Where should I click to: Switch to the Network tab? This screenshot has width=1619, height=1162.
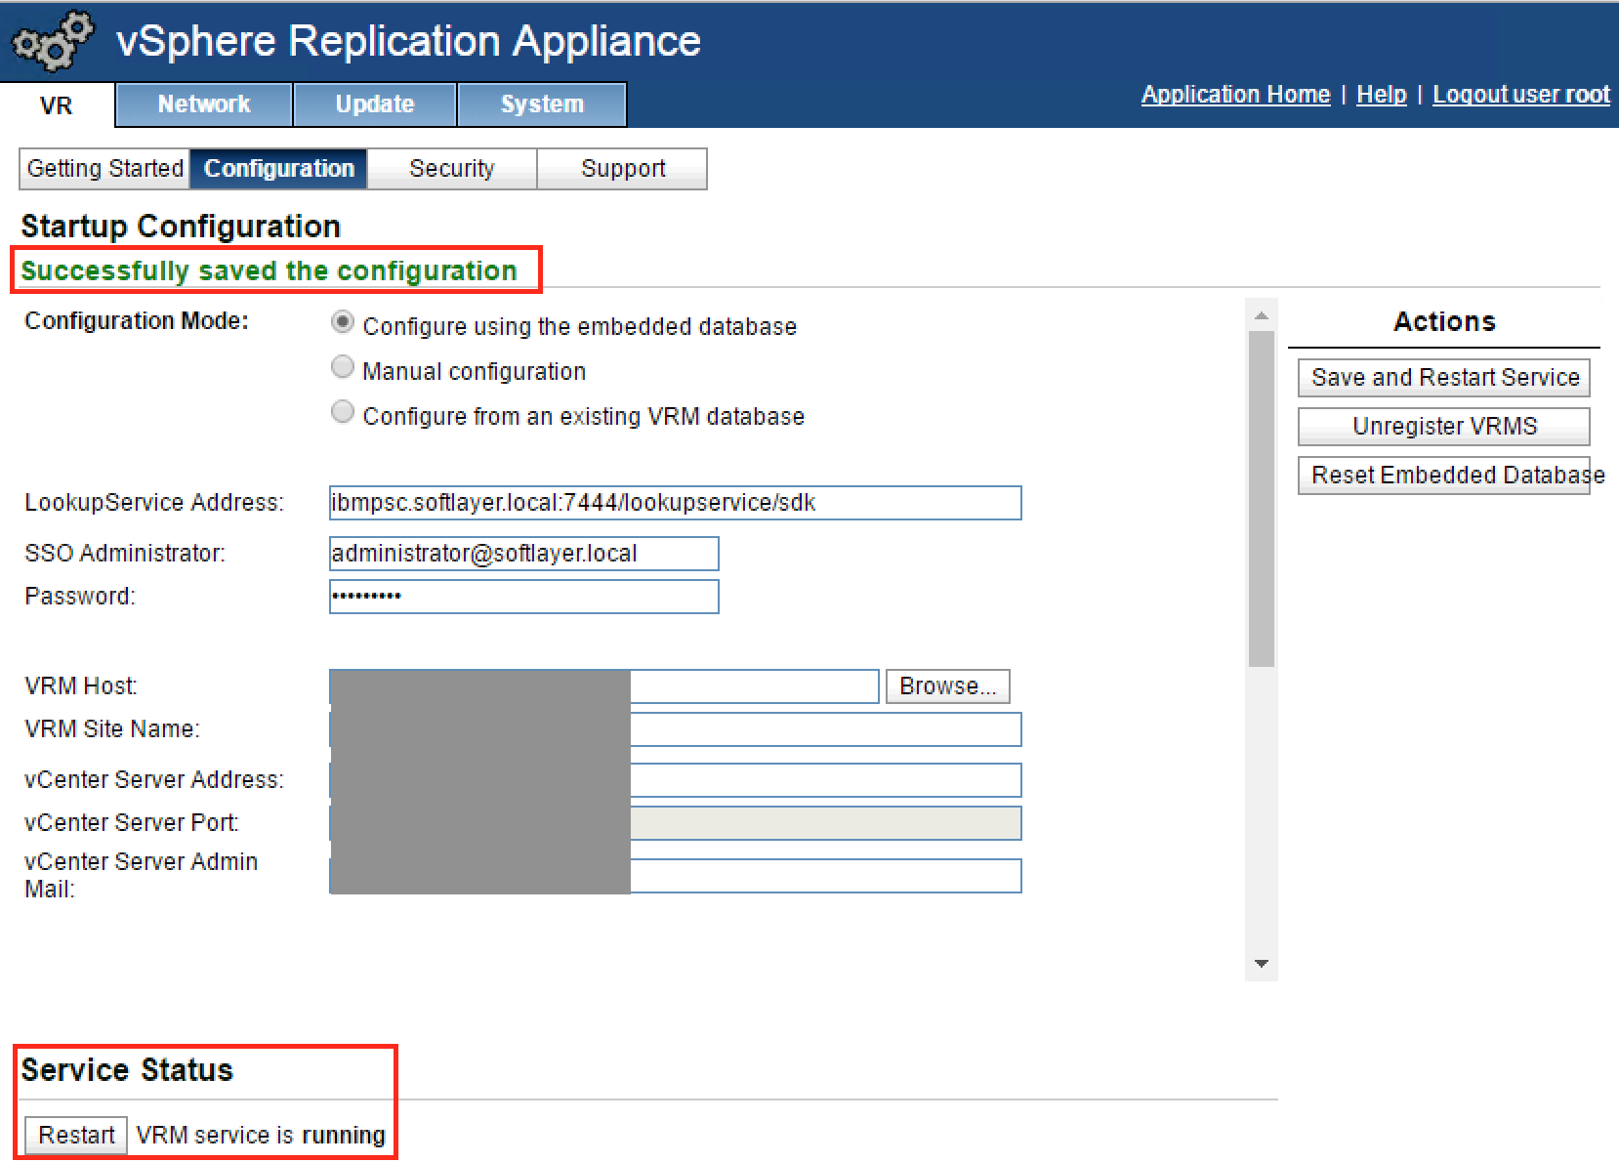tap(203, 104)
